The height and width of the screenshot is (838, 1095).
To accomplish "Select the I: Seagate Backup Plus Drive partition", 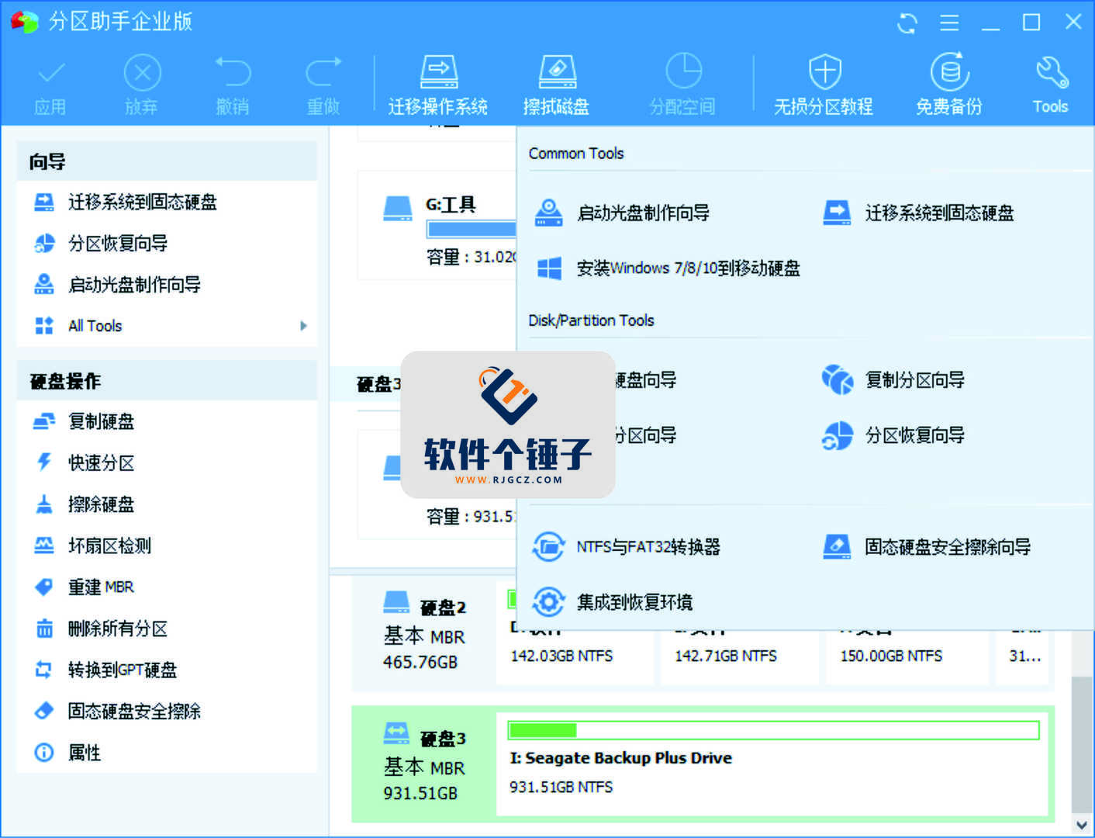I will pos(772,764).
